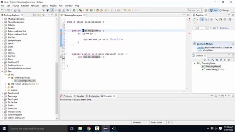Open the Navigate menu
This screenshot has height=132, width=235.
point(35,6)
